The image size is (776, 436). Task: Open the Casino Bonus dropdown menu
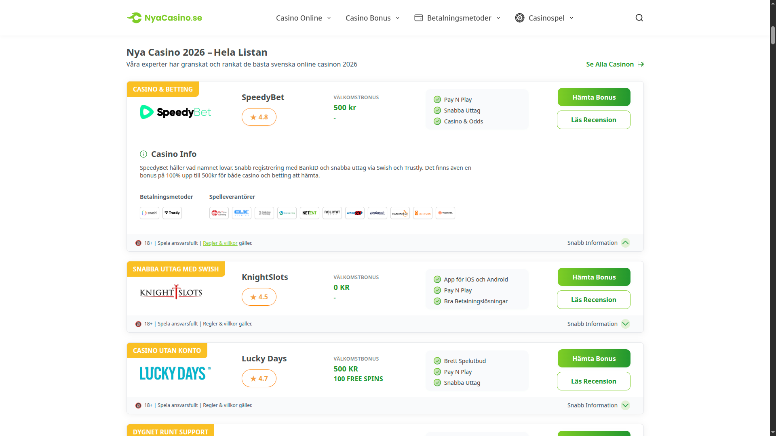[x=372, y=18]
